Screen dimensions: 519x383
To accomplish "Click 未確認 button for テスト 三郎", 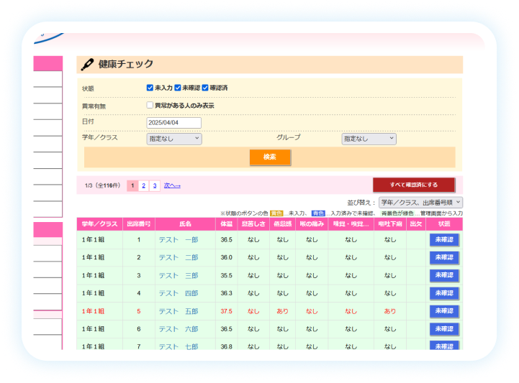I will click(444, 275).
